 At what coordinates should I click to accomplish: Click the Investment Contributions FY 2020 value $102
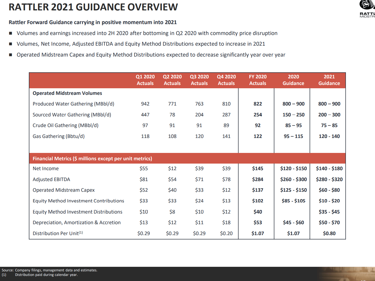coord(258,201)
